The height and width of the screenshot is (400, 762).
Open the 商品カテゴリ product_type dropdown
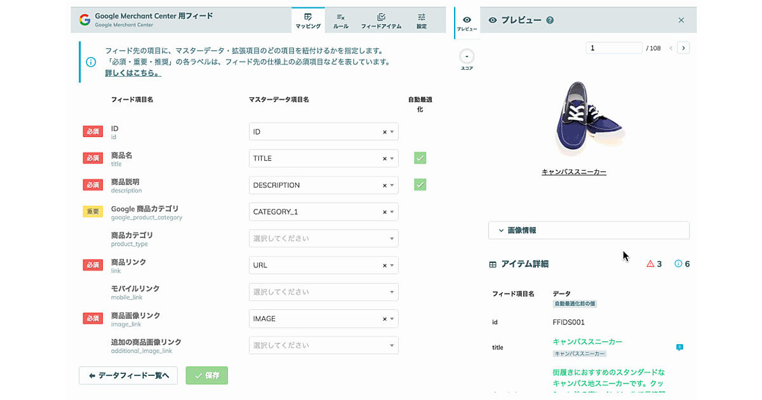tap(324, 238)
